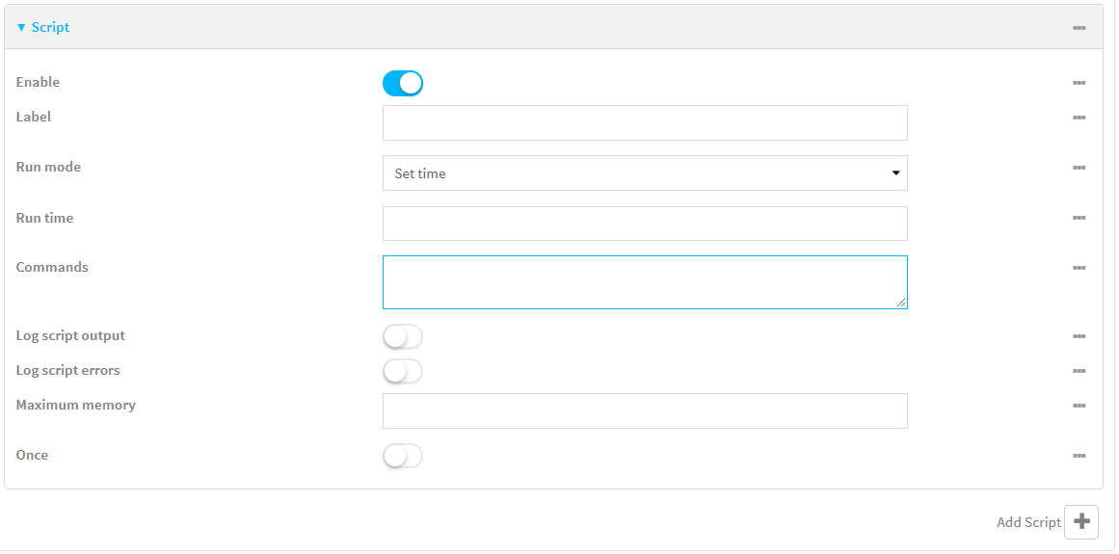Open the options menu for Commands row
This screenshot has width=1119, height=554.
(x=1079, y=268)
